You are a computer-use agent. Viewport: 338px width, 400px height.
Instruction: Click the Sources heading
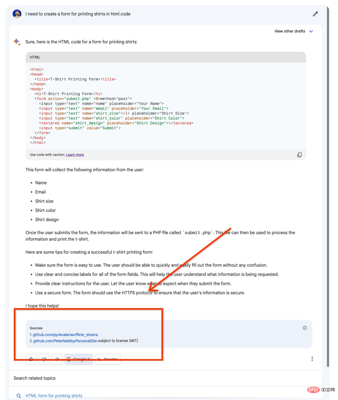(36, 328)
